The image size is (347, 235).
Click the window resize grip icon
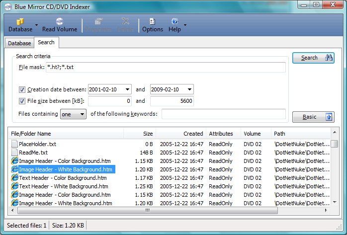pos(339,227)
